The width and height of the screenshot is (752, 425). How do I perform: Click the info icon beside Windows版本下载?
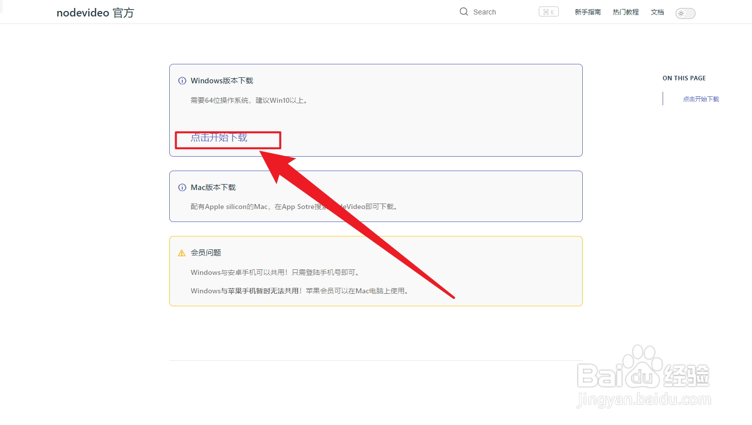(x=182, y=81)
